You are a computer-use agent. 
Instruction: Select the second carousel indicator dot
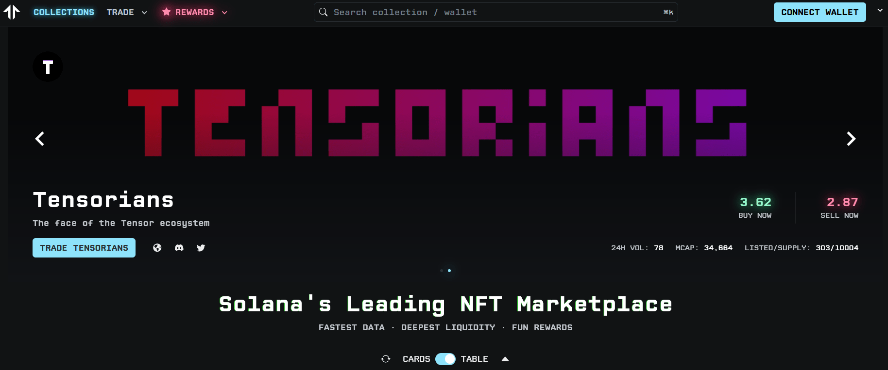[449, 271]
